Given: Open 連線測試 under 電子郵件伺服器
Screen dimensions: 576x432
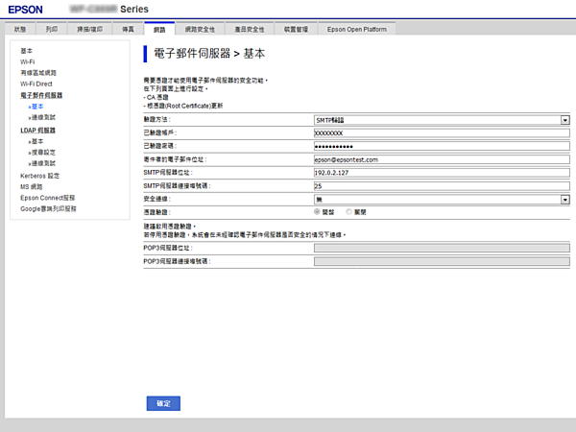Looking at the screenshot, I should [42, 116].
